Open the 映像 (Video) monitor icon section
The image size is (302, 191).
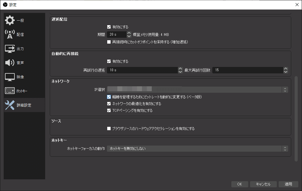pyautogui.click(x=10, y=77)
